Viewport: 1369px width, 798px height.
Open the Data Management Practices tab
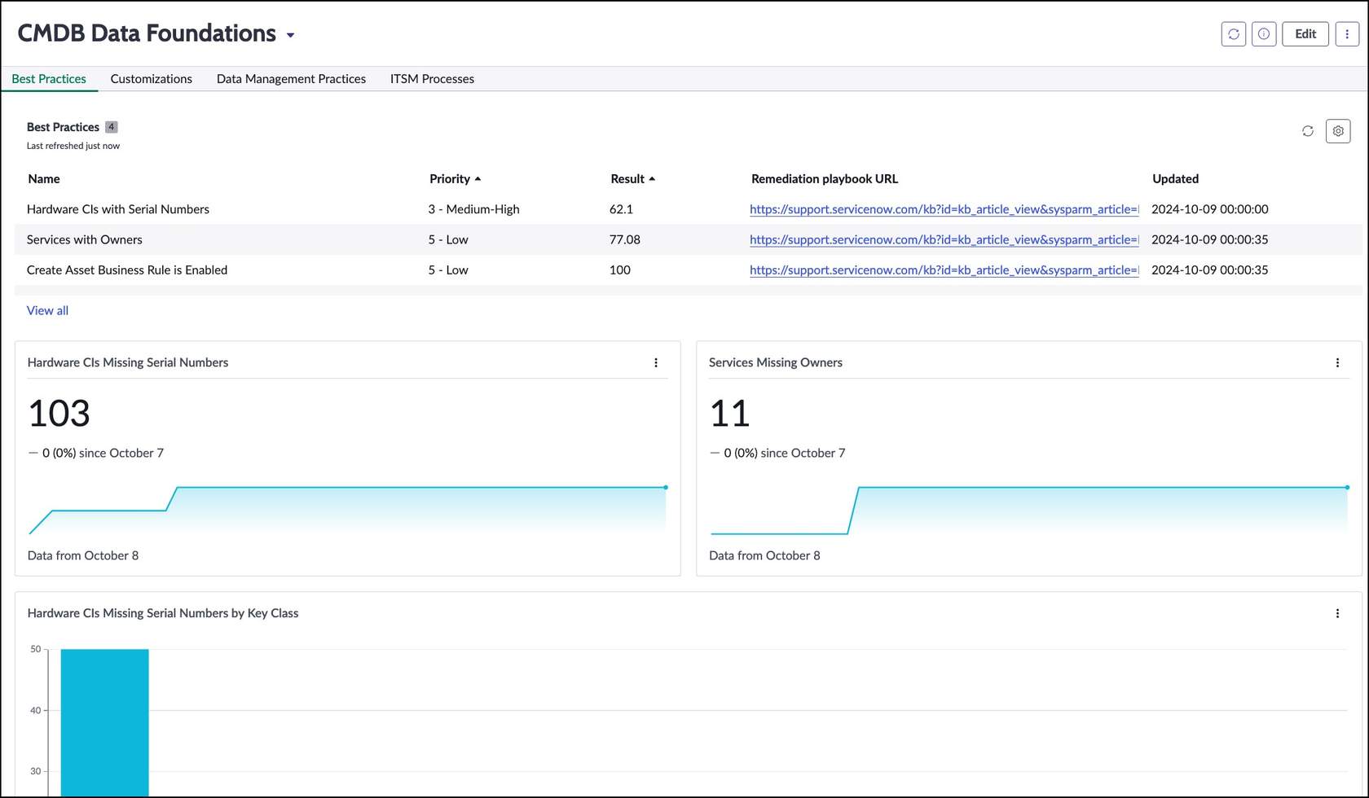point(291,78)
